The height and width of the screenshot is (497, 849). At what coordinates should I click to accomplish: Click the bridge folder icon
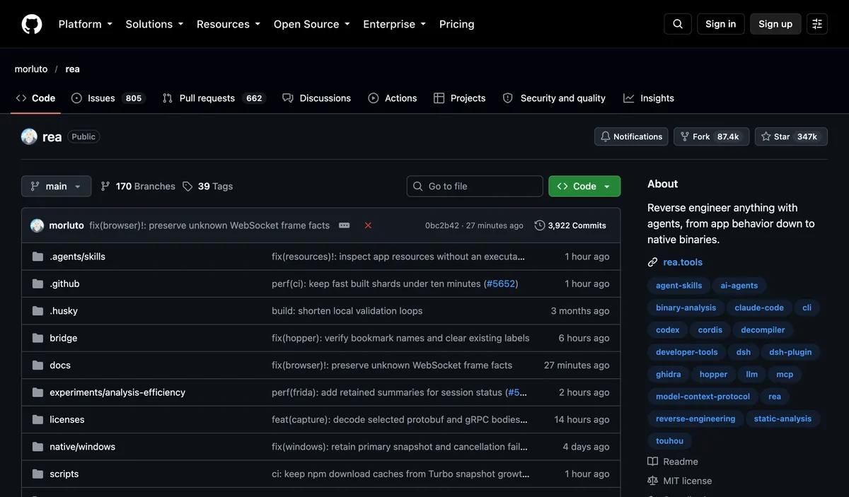(x=37, y=338)
